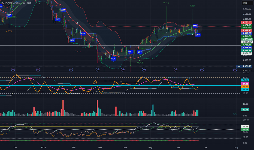Screen dimensions: 254x150
Task: Click the 5,963.19 price label
Action: click(x=247, y=45)
